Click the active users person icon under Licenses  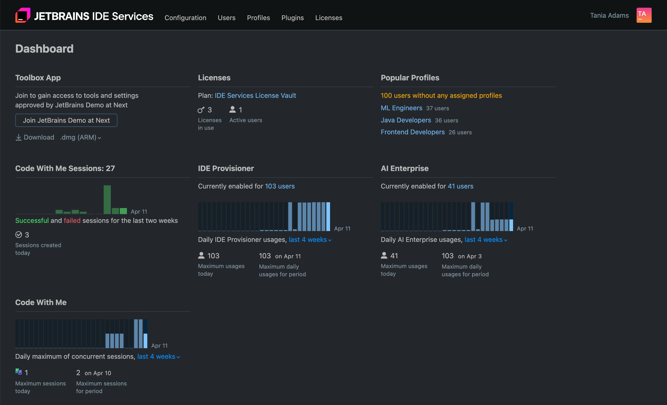(232, 109)
